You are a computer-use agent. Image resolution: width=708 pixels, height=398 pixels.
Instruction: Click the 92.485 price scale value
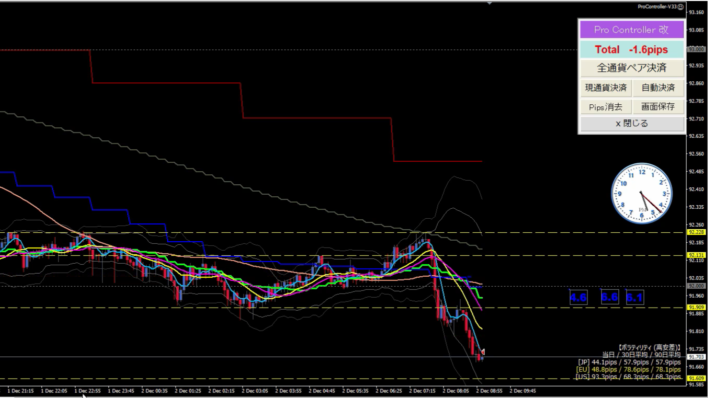(696, 172)
